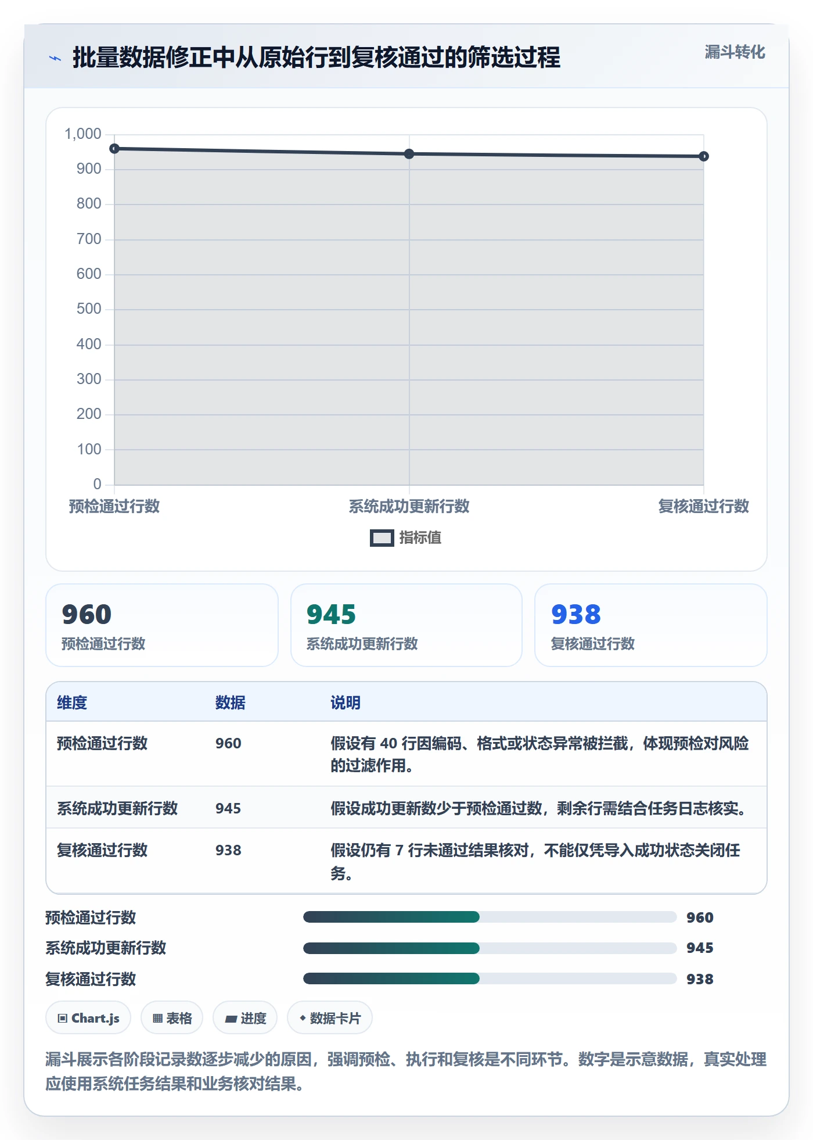Select the 预检通过行数 data point on chart
Screen dimensions: 813x1140
[x=114, y=149]
